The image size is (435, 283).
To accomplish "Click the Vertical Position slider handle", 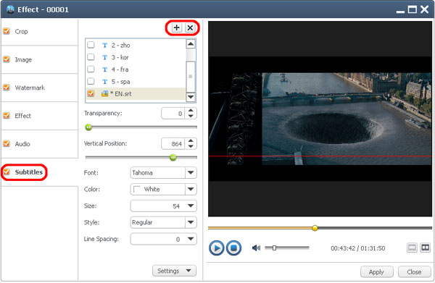I will tap(173, 157).
